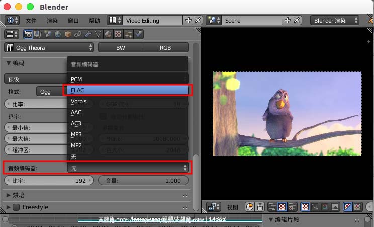Expand the 烘培 panel

(x=9, y=195)
